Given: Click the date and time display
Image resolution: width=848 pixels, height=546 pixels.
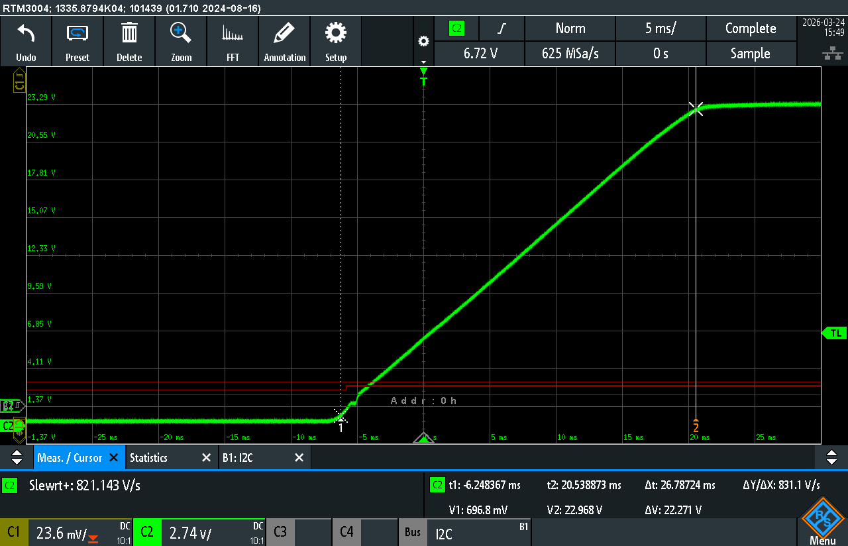Looking at the screenshot, I should coord(823,27).
